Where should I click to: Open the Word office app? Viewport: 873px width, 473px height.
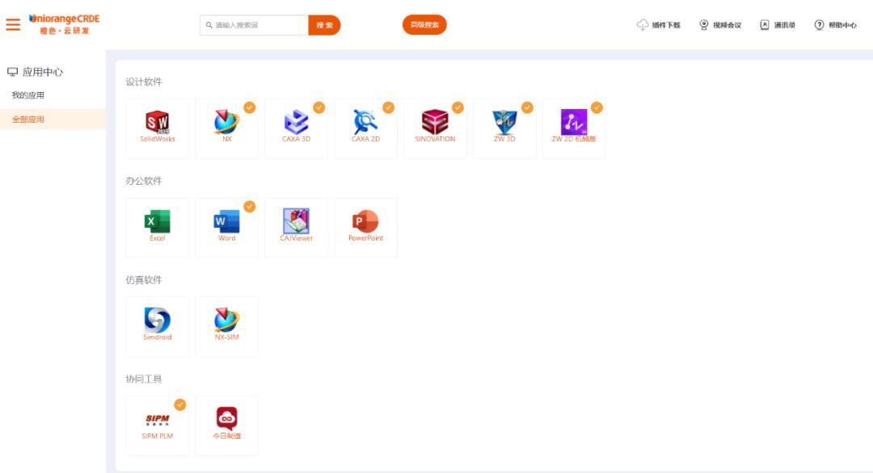tap(226, 228)
